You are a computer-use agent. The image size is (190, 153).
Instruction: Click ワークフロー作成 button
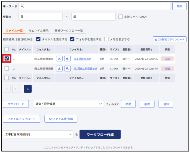click(100, 134)
